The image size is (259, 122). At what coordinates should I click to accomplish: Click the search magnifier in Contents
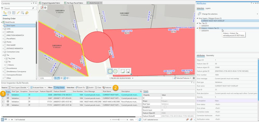(x=33, y=8)
